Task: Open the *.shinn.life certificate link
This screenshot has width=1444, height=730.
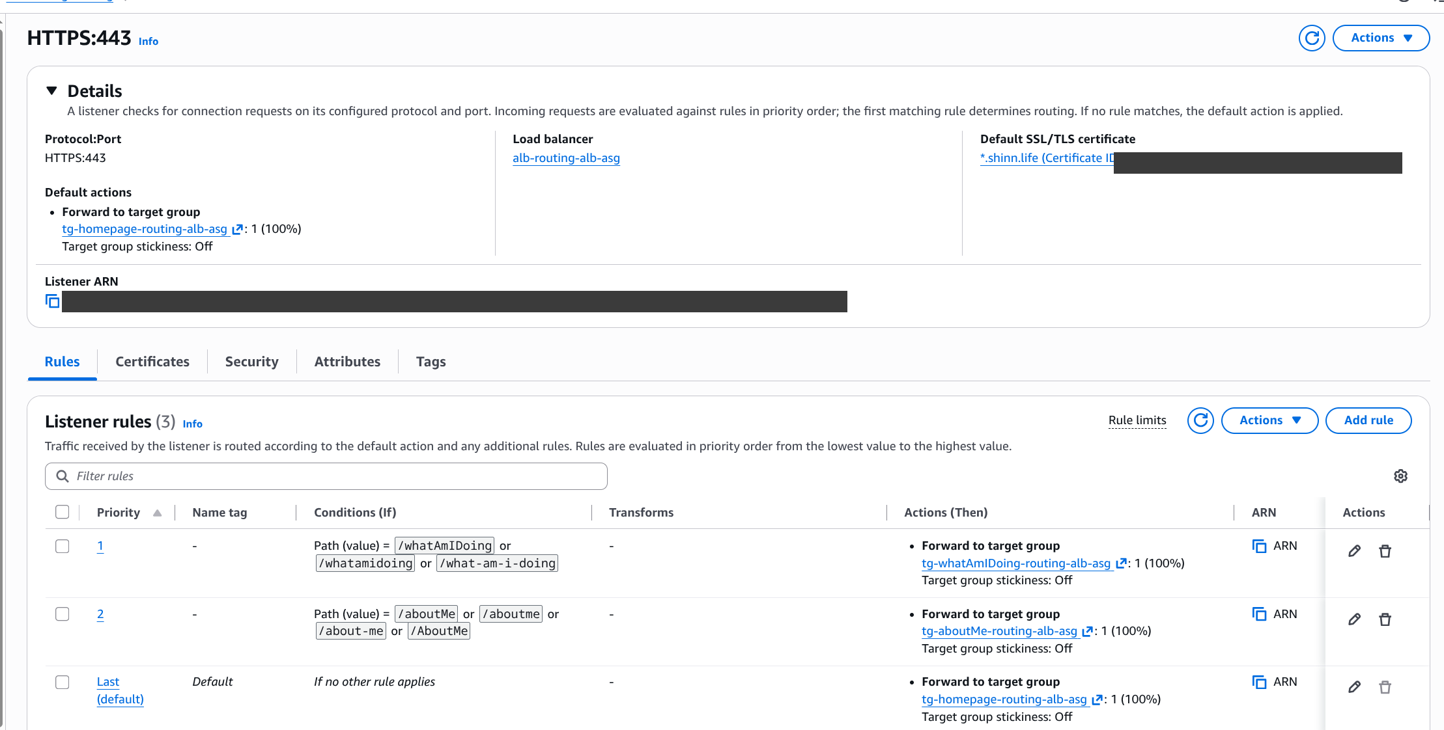Action: [x=1047, y=158]
